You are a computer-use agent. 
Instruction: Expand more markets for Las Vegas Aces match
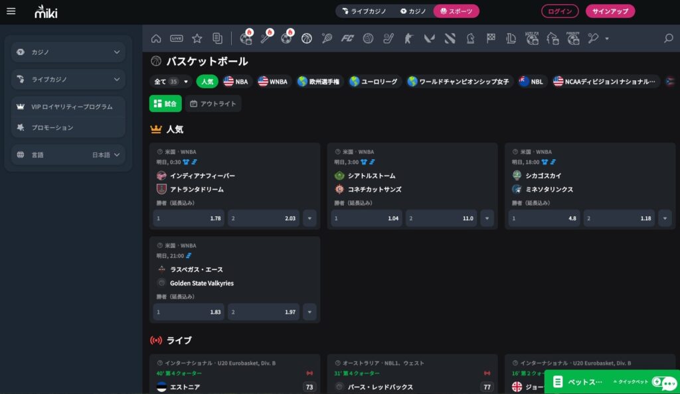coord(309,312)
